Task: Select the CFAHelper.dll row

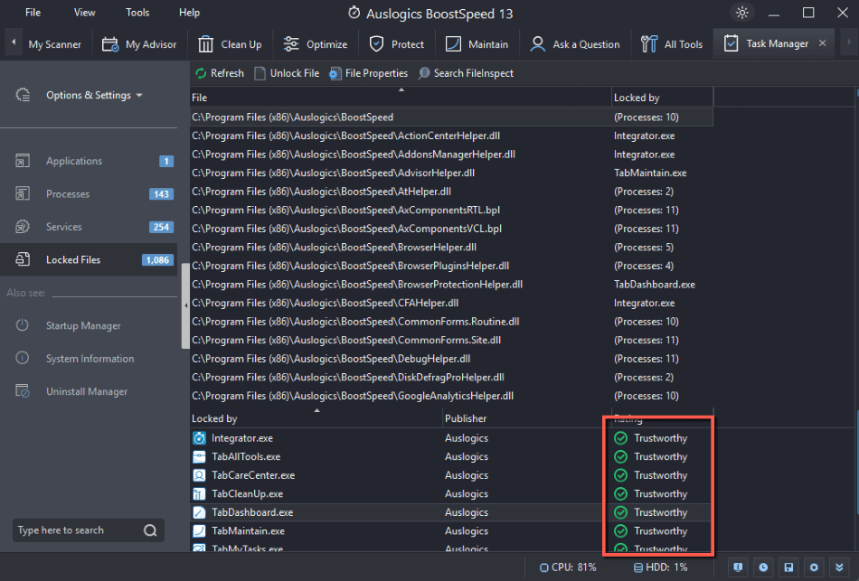Action: point(451,303)
